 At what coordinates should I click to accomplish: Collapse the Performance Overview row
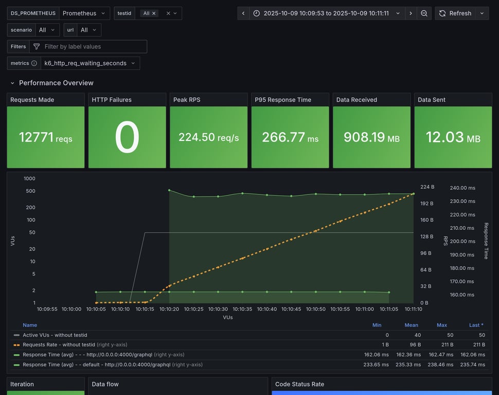click(x=12, y=83)
